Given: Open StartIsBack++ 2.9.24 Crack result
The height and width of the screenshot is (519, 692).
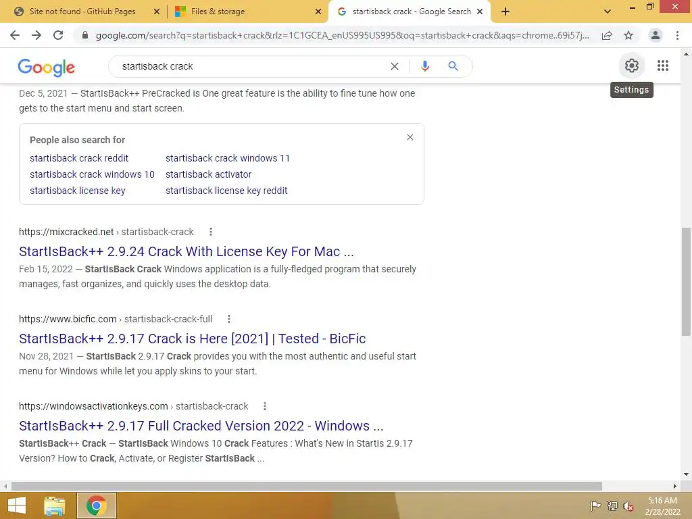Looking at the screenshot, I should (x=187, y=251).
